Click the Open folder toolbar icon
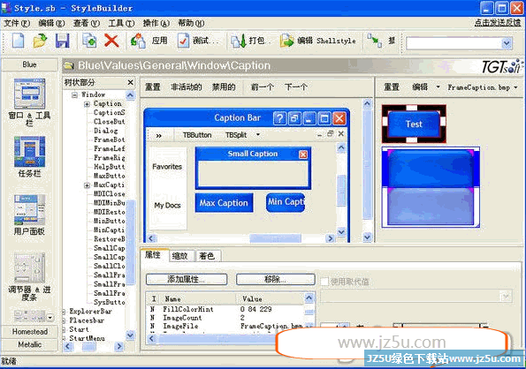The width and height of the screenshot is (526, 369). 40,41
